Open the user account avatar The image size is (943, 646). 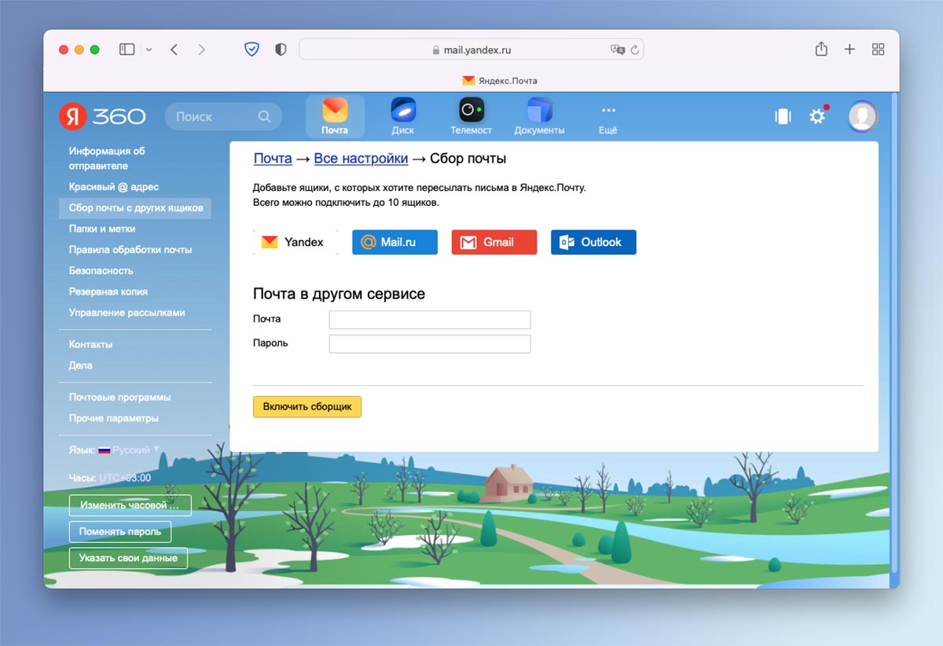click(863, 116)
